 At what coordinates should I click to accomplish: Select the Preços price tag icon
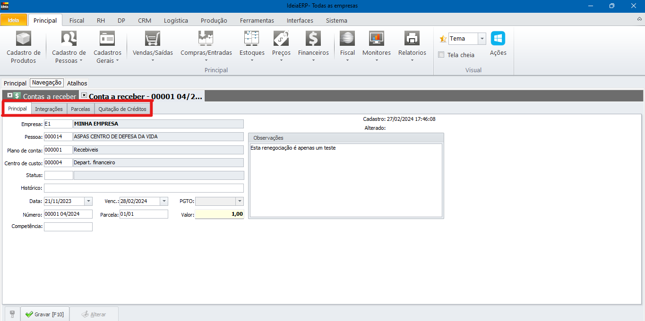281,39
